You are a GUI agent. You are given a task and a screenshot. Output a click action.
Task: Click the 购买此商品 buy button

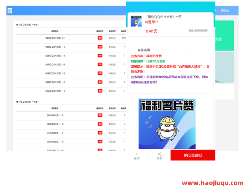pyautogui.click(x=193, y=155)
